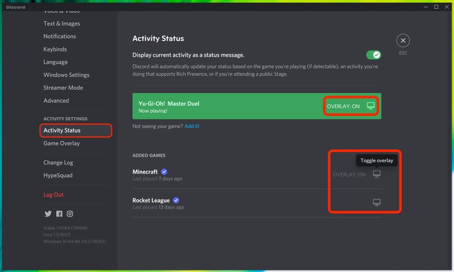
Task: Click the verified badge next to Minecraft
Action: (164, 172)
